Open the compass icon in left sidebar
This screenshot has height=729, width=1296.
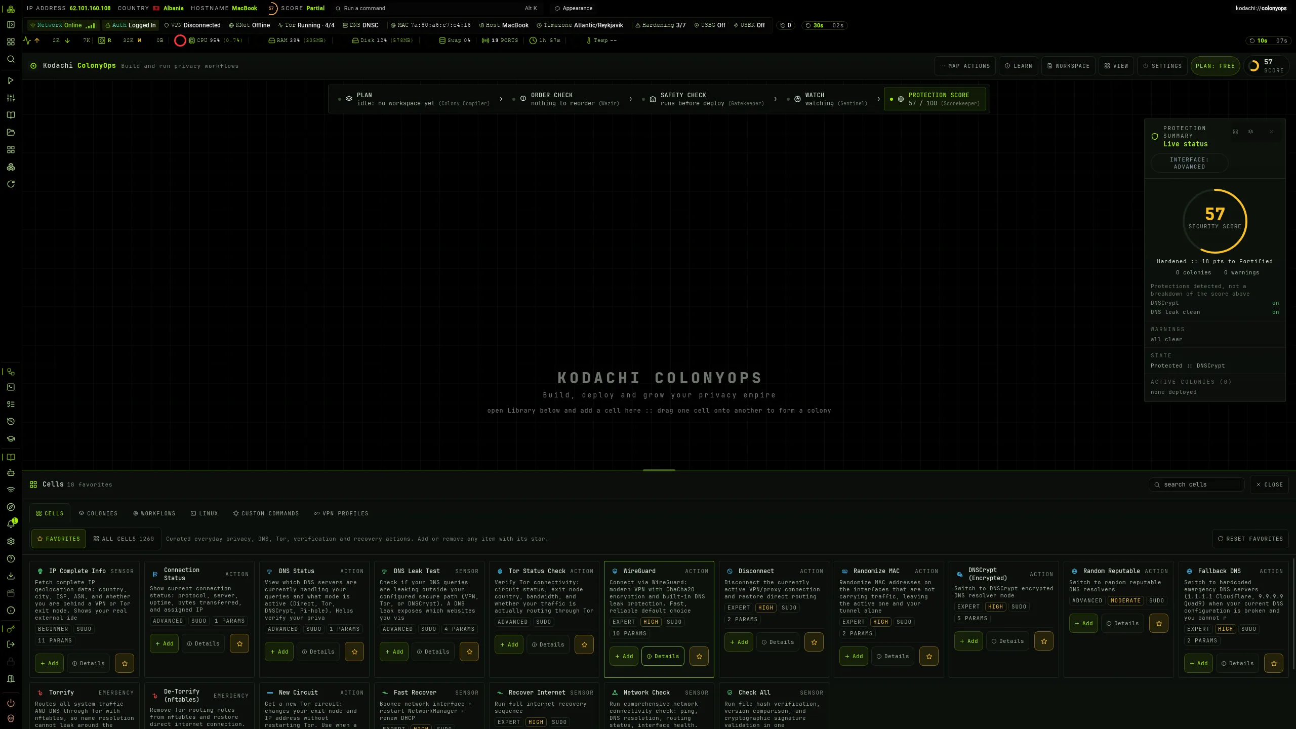(11, 507)
